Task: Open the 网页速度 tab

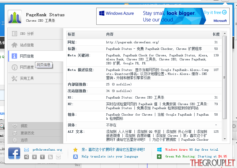Action: pyautogui.click(x=36, y=67)
